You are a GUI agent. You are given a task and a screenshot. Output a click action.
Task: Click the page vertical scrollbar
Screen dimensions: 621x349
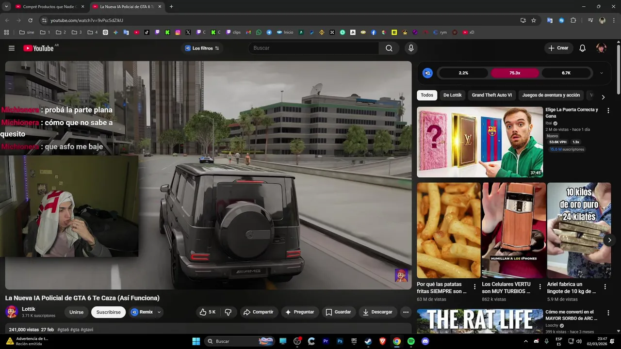(619, 69)
